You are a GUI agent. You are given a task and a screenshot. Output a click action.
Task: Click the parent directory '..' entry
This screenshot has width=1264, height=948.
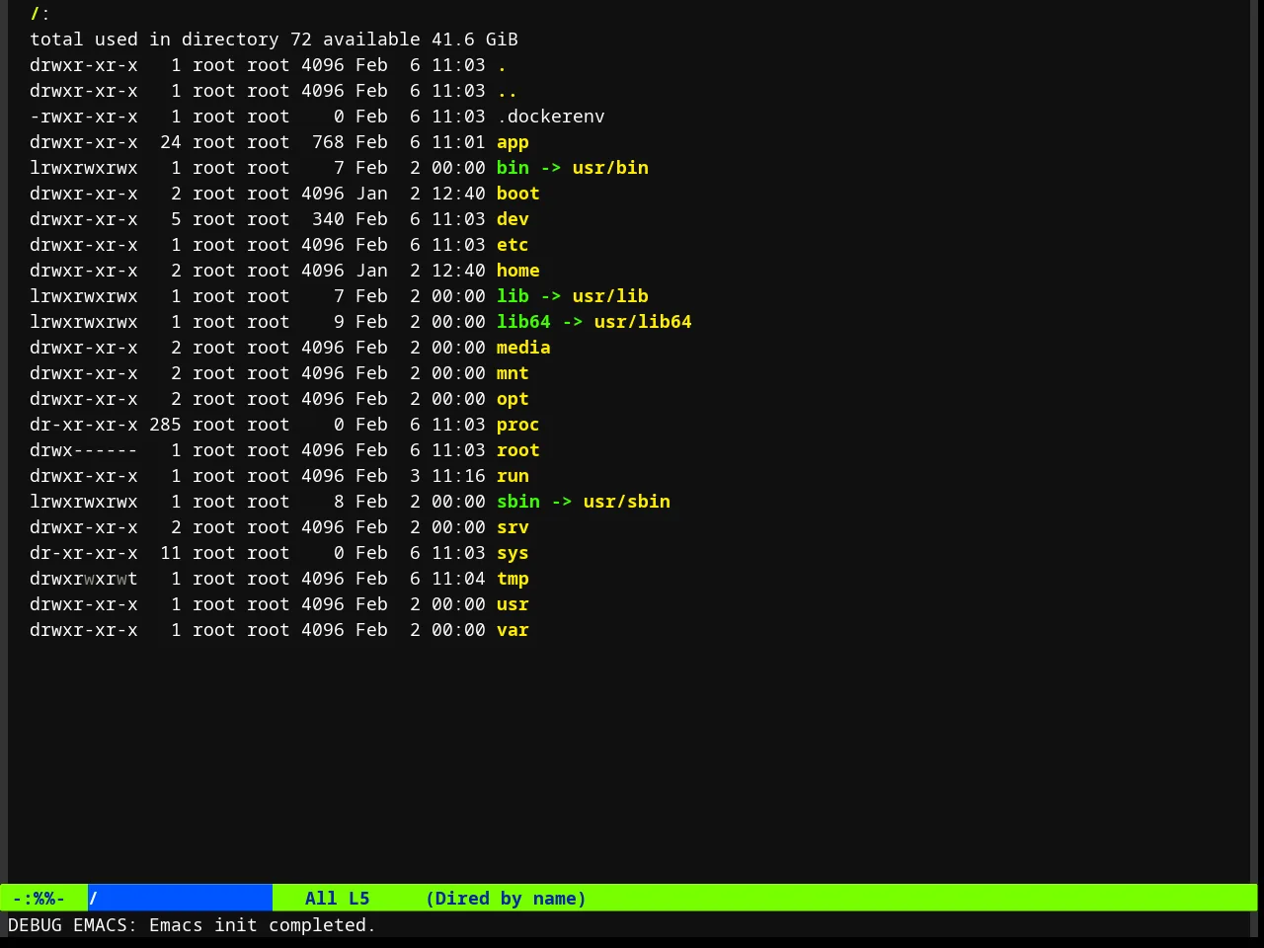pyautogui.click(x=507, y=91)
